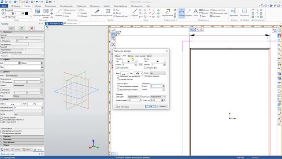This screenshot has height=159, width=282.
Task: Open the Знак dropdown in dialog
Action: [x=124, y=74]
